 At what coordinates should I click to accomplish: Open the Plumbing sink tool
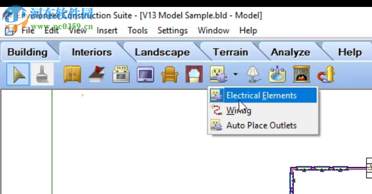277,74
